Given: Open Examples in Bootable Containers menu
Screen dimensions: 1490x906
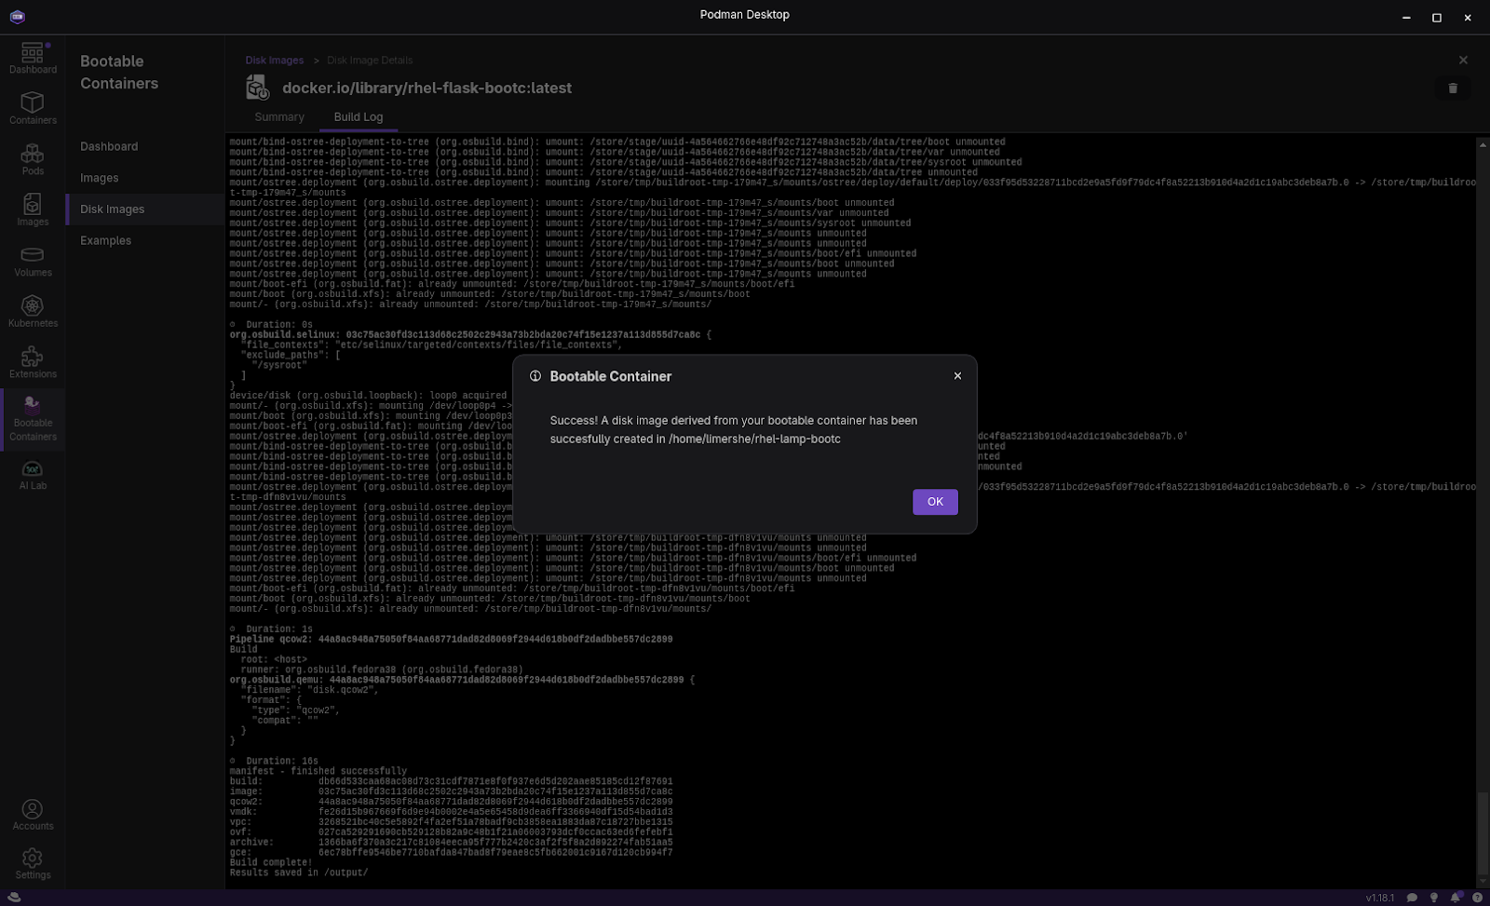Looking at the screenshot, I should coord(105,241).
